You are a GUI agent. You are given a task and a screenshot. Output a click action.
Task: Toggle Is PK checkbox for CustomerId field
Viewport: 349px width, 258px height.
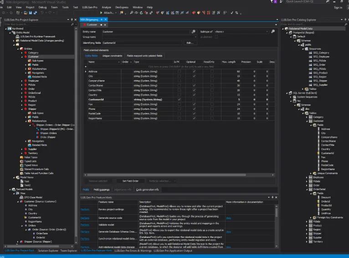point(179,99)
